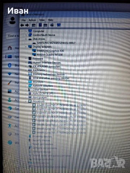Screen dimensions: 130x173
Task: Click the Network adapters category icon
Action: 30,86
